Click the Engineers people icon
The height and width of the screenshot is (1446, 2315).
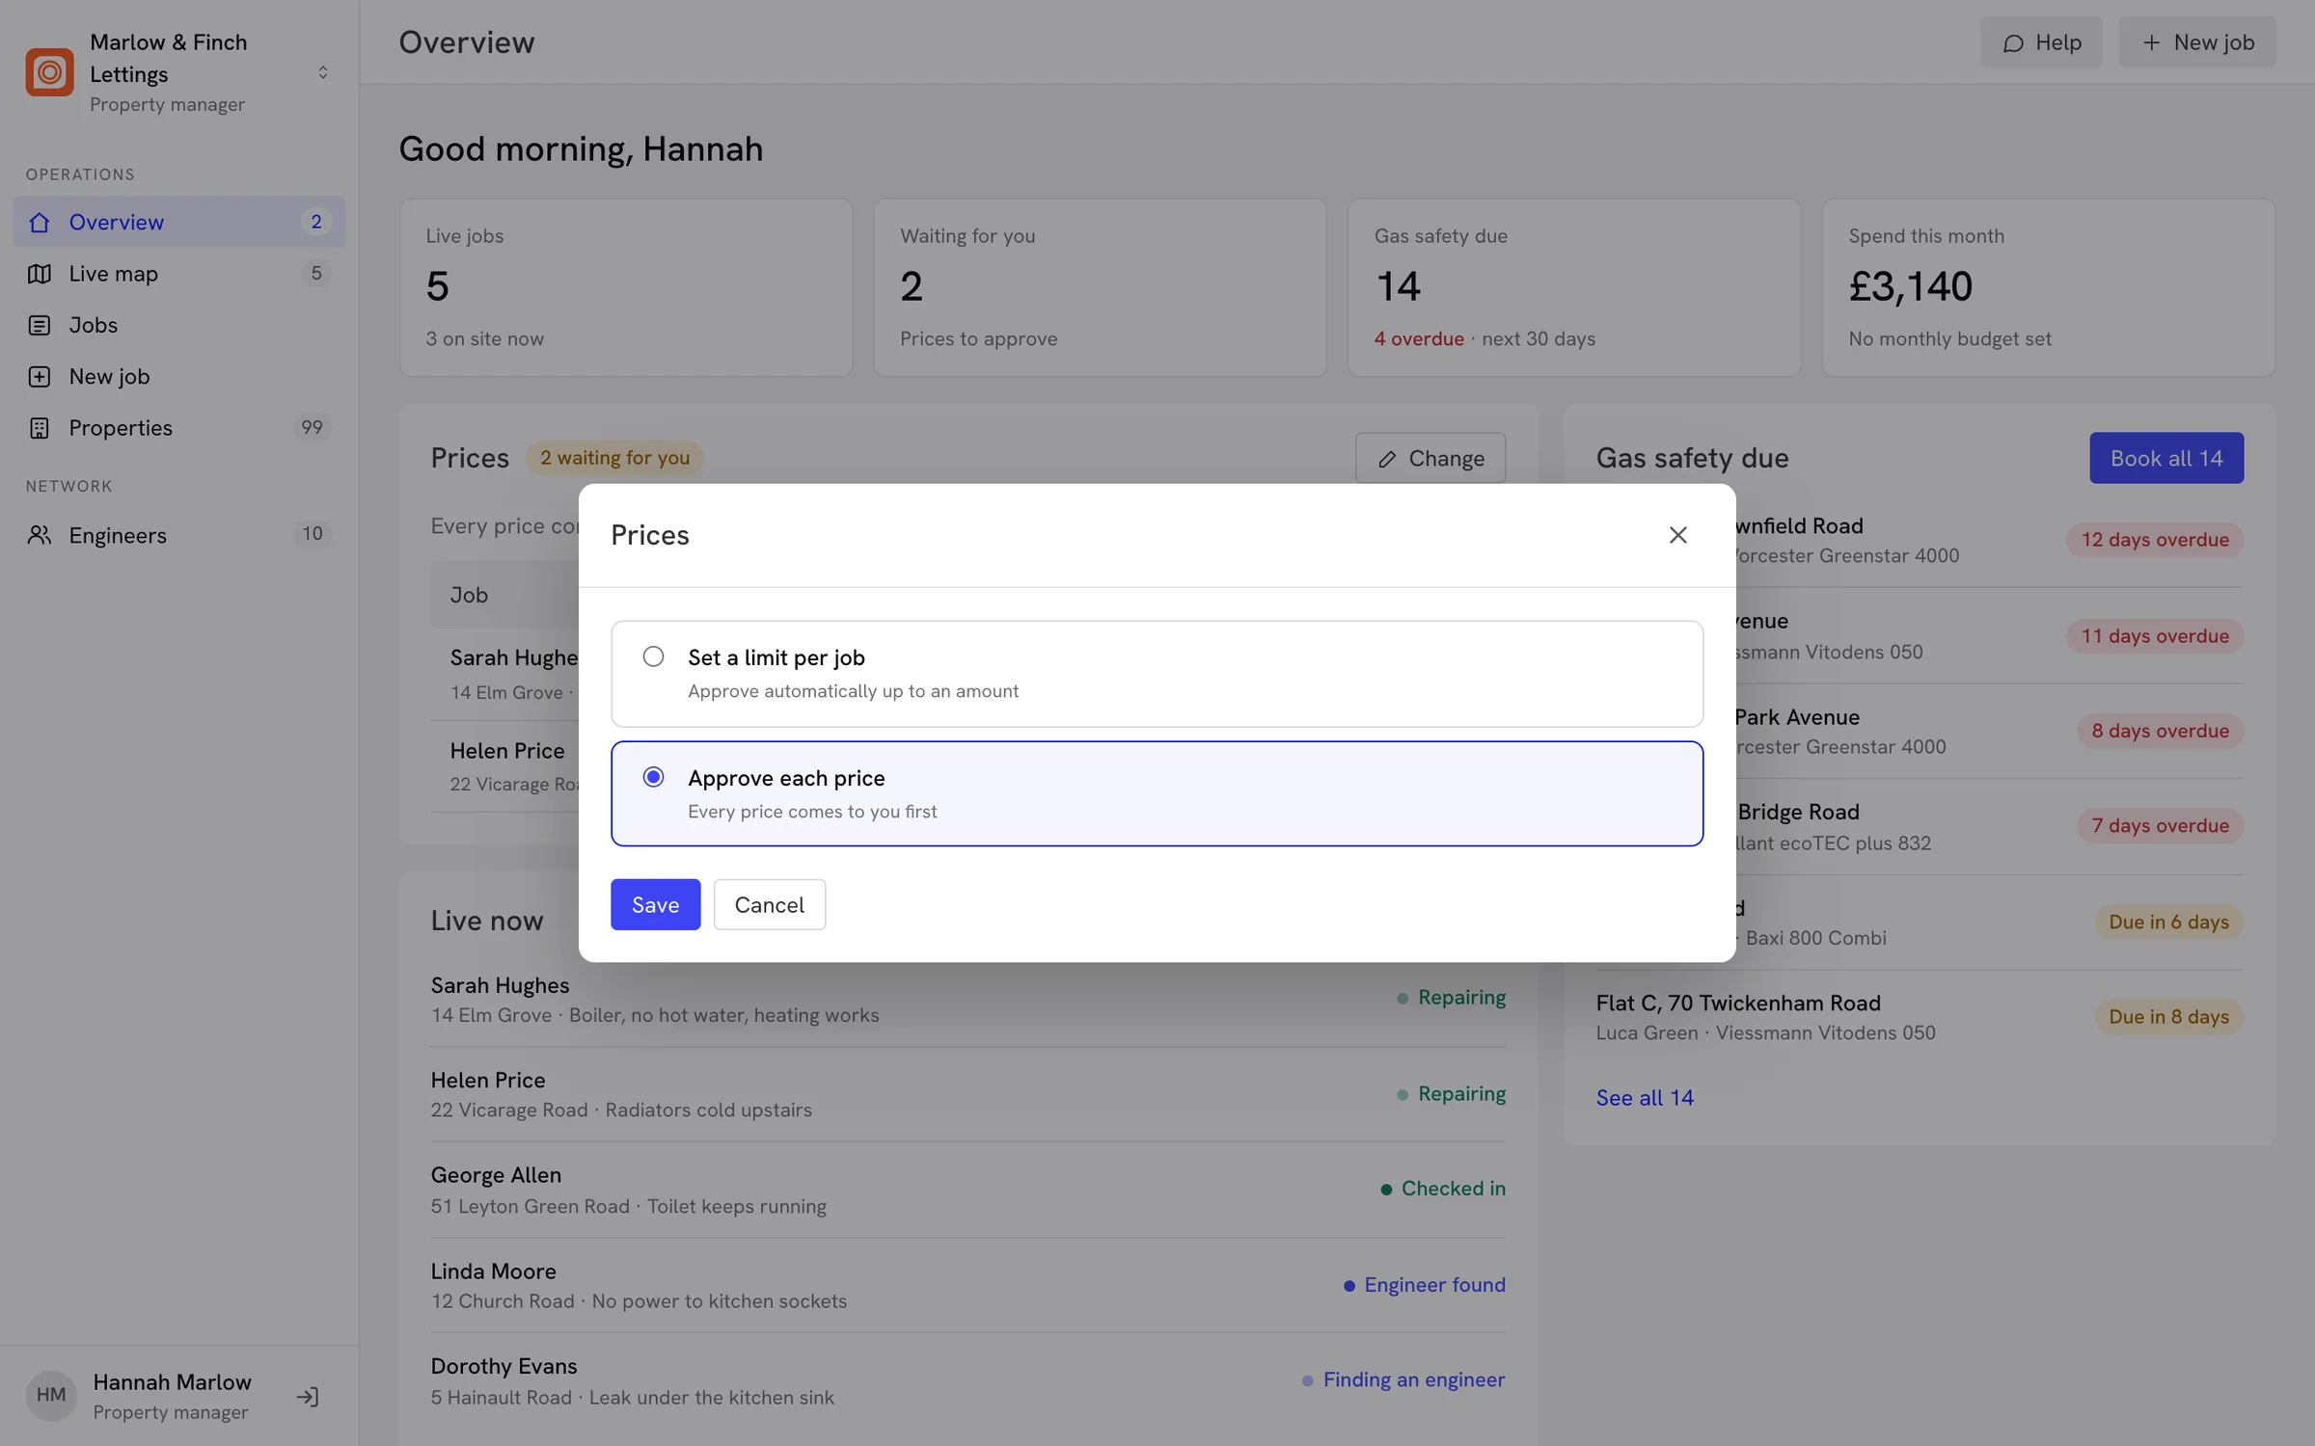tap(40, 534)
